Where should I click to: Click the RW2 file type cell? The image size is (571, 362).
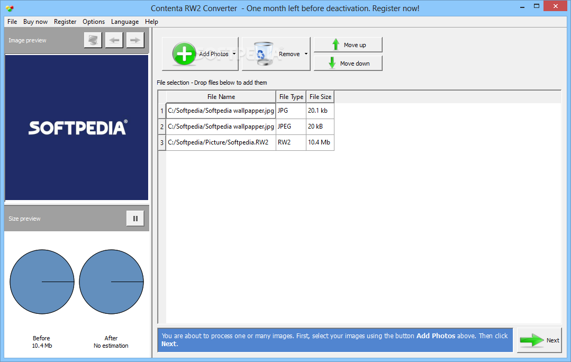coord(291,142)
